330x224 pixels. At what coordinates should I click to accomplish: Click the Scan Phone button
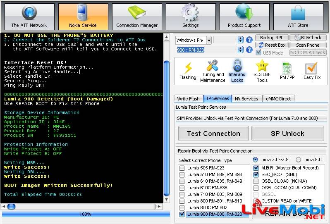[308, 45]
